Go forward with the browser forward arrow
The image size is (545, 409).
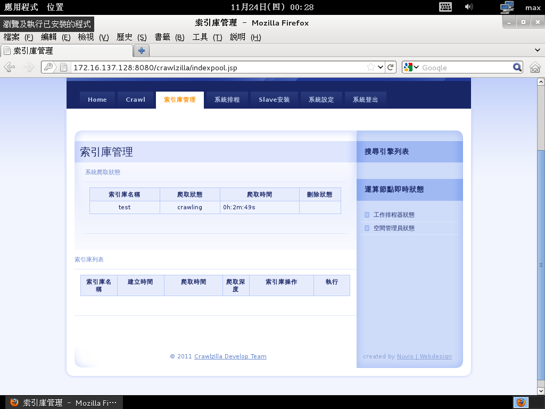pyautogui.click(x=29, y=67)
